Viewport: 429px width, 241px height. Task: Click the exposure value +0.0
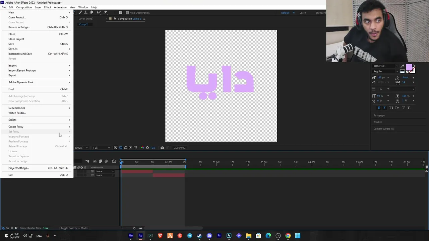[152, 148]
